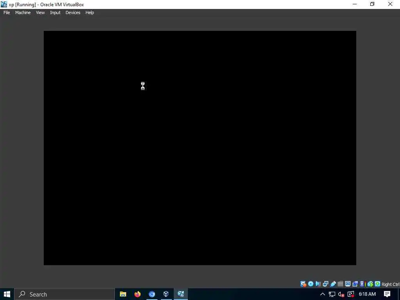400x300 pixels.
Task: Click the optical disk status icon
Action: tap(311, 284)
